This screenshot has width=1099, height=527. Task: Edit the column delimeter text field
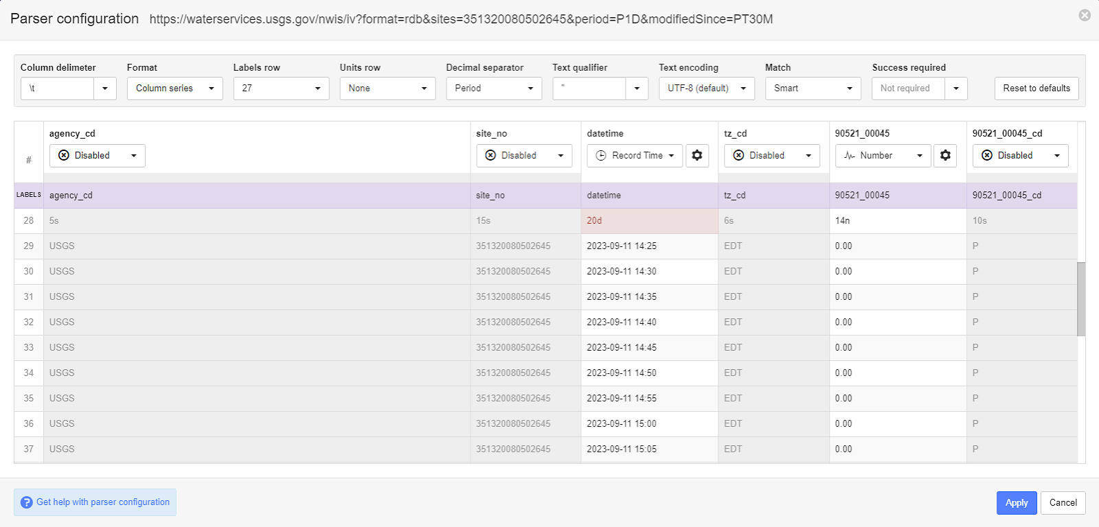click(58, 89)
